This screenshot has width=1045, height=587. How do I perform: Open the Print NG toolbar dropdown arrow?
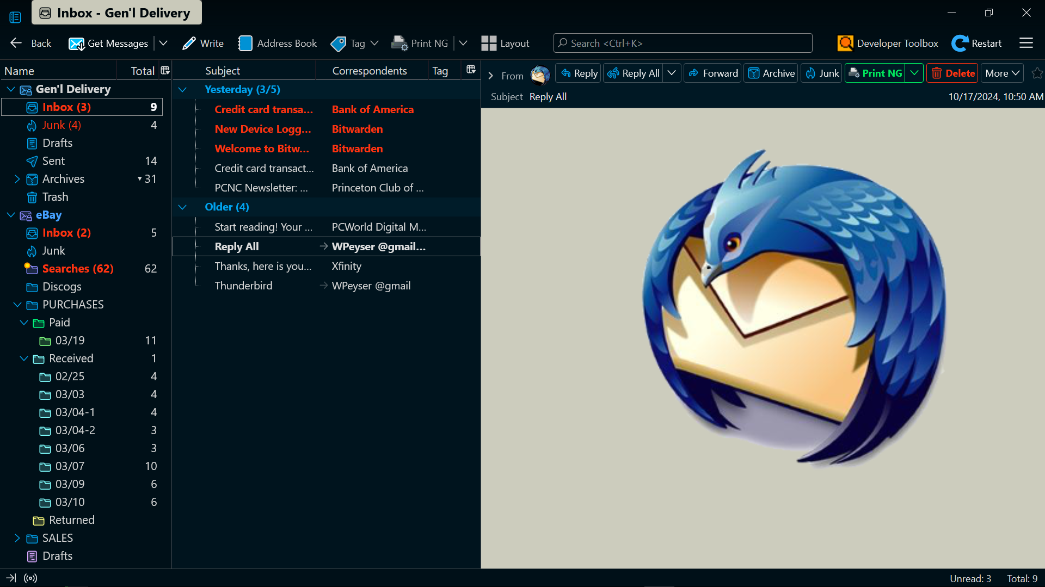tap(463, 43)
